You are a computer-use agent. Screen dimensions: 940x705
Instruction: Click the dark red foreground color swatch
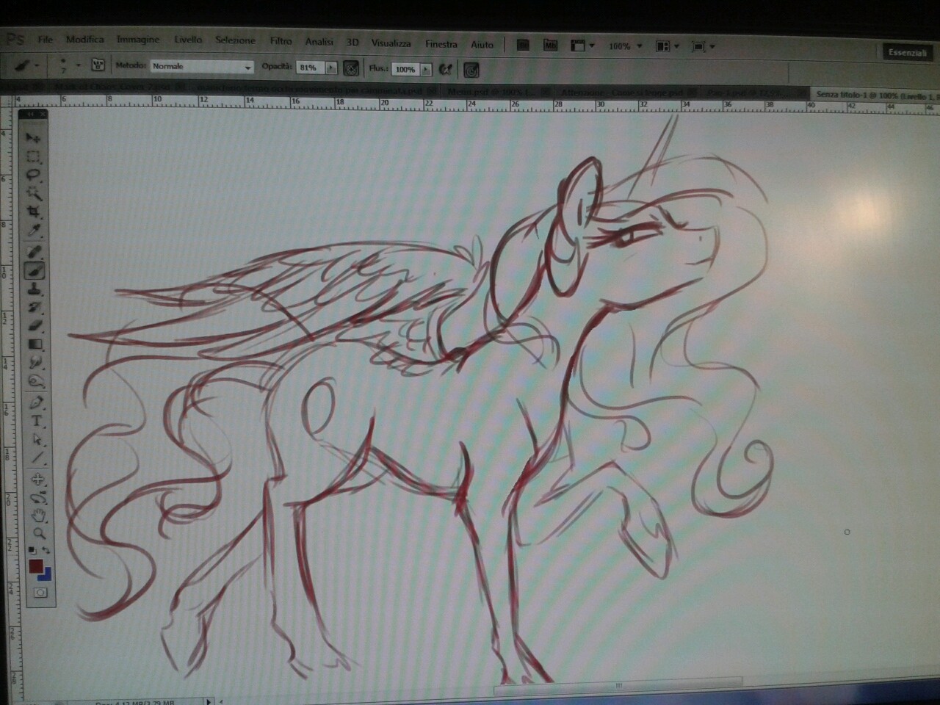pyautogui.click(x=36, y=565)
